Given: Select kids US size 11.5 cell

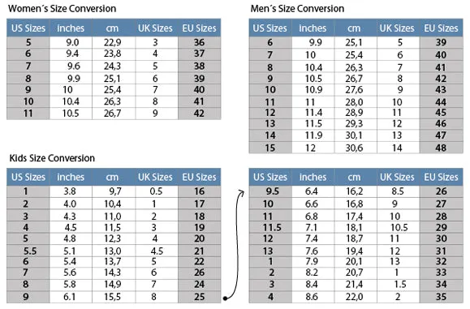Looking at the screenshot, I should coord(270,228).
